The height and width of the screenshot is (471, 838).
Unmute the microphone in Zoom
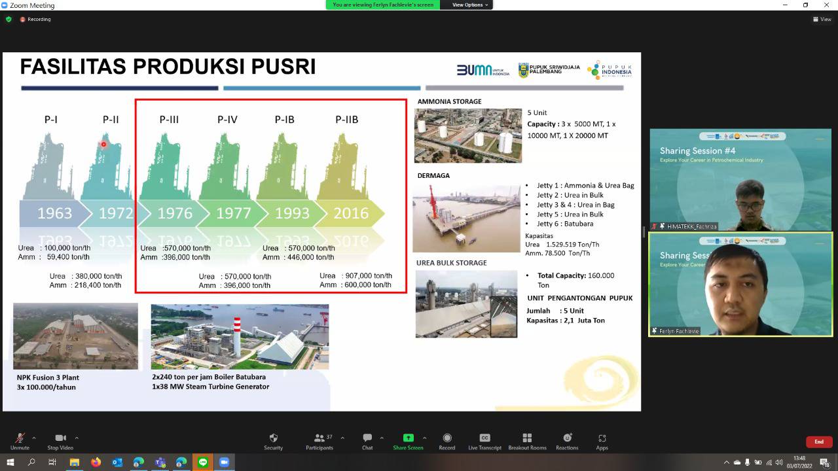[20, 441]
